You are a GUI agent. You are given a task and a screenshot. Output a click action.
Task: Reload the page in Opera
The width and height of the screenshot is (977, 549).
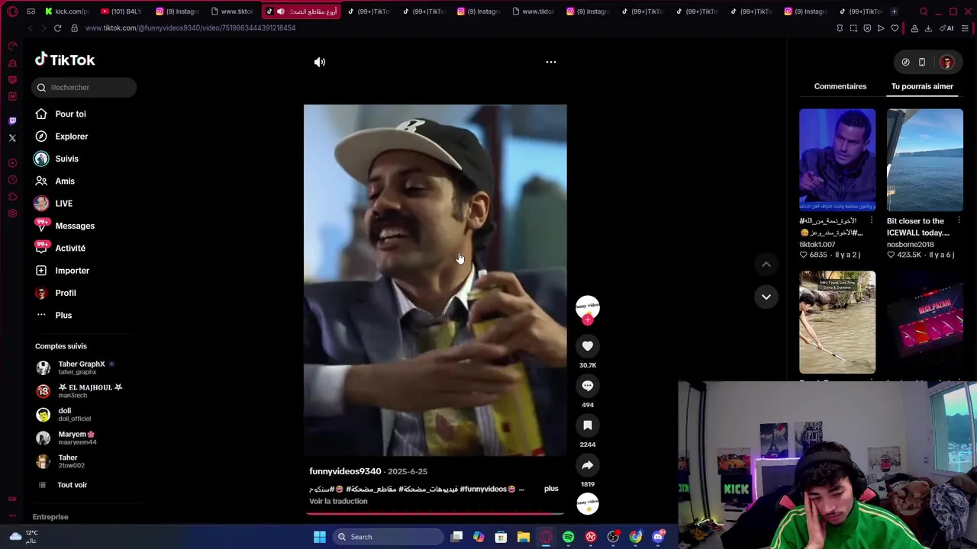click(x=57, y=28)
